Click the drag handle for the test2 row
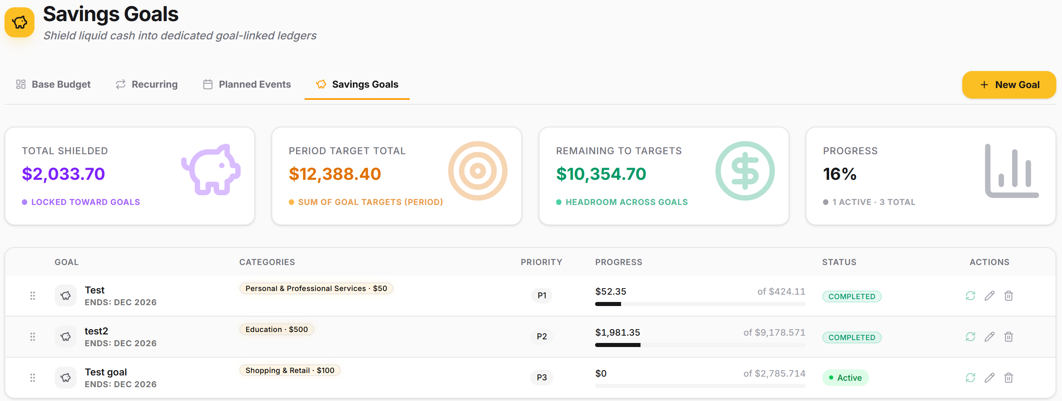 point(32,336)
